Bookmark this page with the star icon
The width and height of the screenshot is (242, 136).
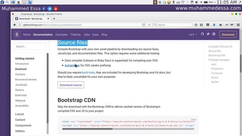point(196,25)
